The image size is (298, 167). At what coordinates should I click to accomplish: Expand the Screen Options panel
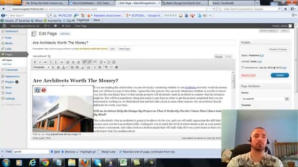click(269, 31)
